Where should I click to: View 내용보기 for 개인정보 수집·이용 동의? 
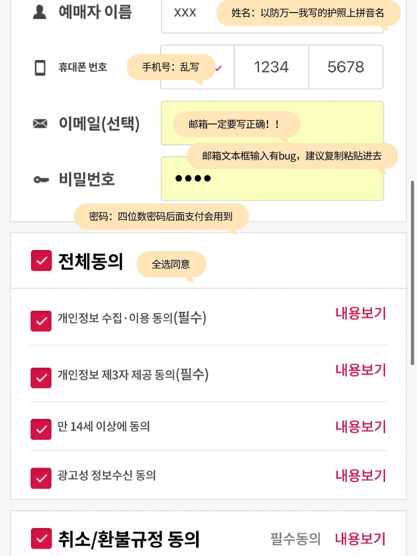(361, 313)
